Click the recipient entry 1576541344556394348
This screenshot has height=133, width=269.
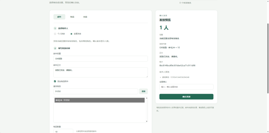pyautogui.click(x=176, y=77)
